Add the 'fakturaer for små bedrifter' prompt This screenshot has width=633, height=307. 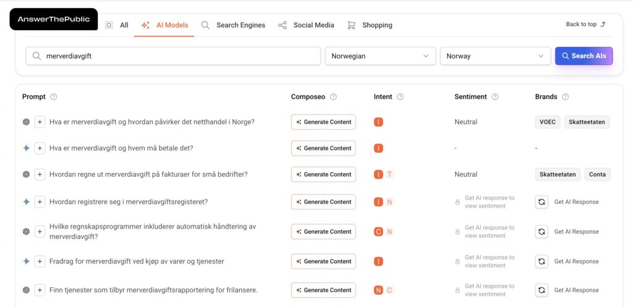click(x=40, y=175)
